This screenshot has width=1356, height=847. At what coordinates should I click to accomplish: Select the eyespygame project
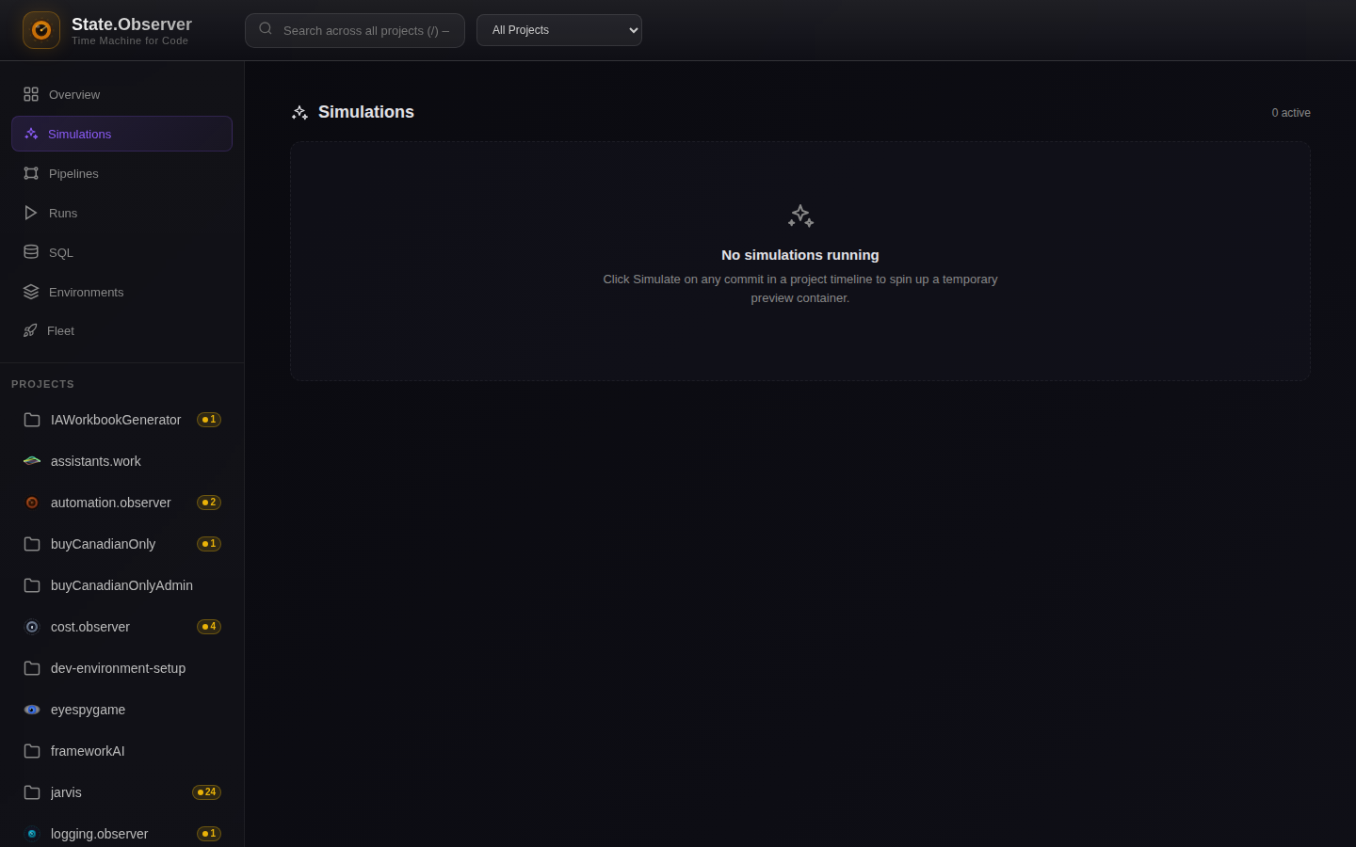pos(121,710)
